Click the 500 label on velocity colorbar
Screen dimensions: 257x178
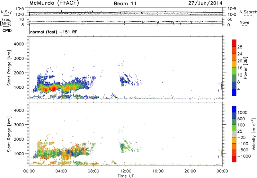(x=241, y=119)
